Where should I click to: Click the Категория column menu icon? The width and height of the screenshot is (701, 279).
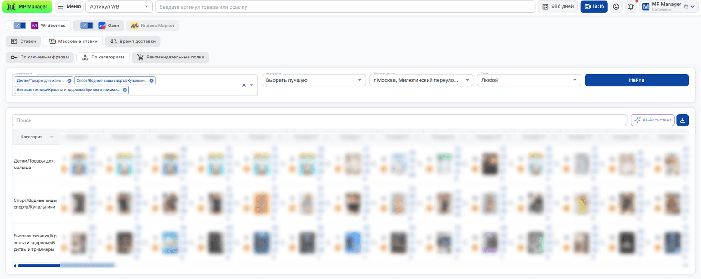click(x=52, y=137)
